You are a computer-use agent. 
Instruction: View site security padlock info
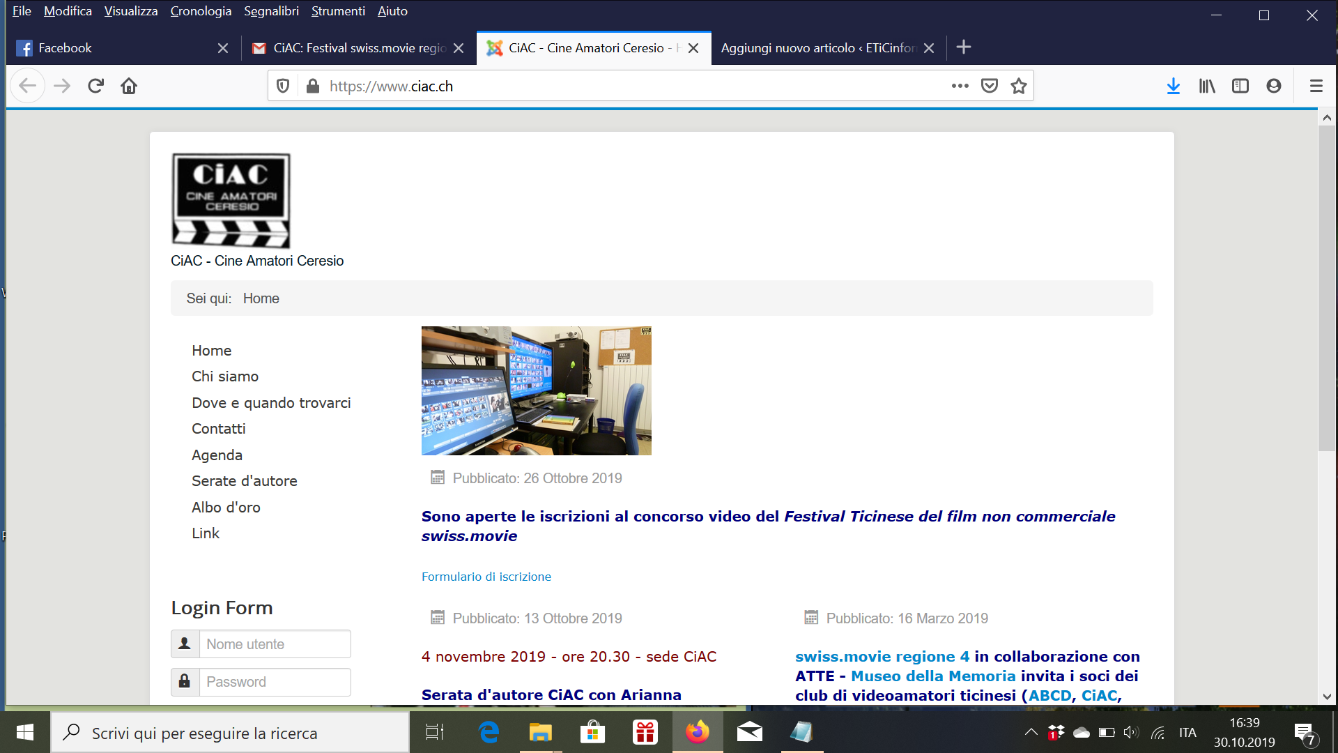(x=313, y=86)
